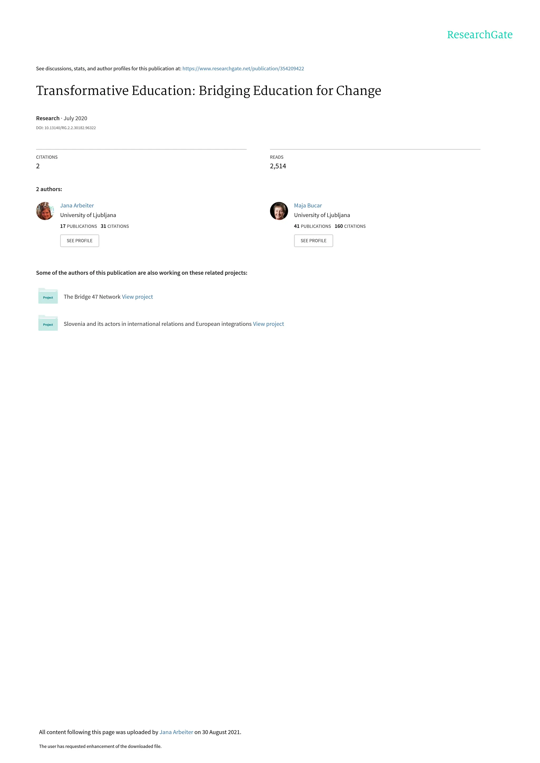Click the publication citations count 2
This screenshot has width=540, height=763.
[x=38, y=166]
